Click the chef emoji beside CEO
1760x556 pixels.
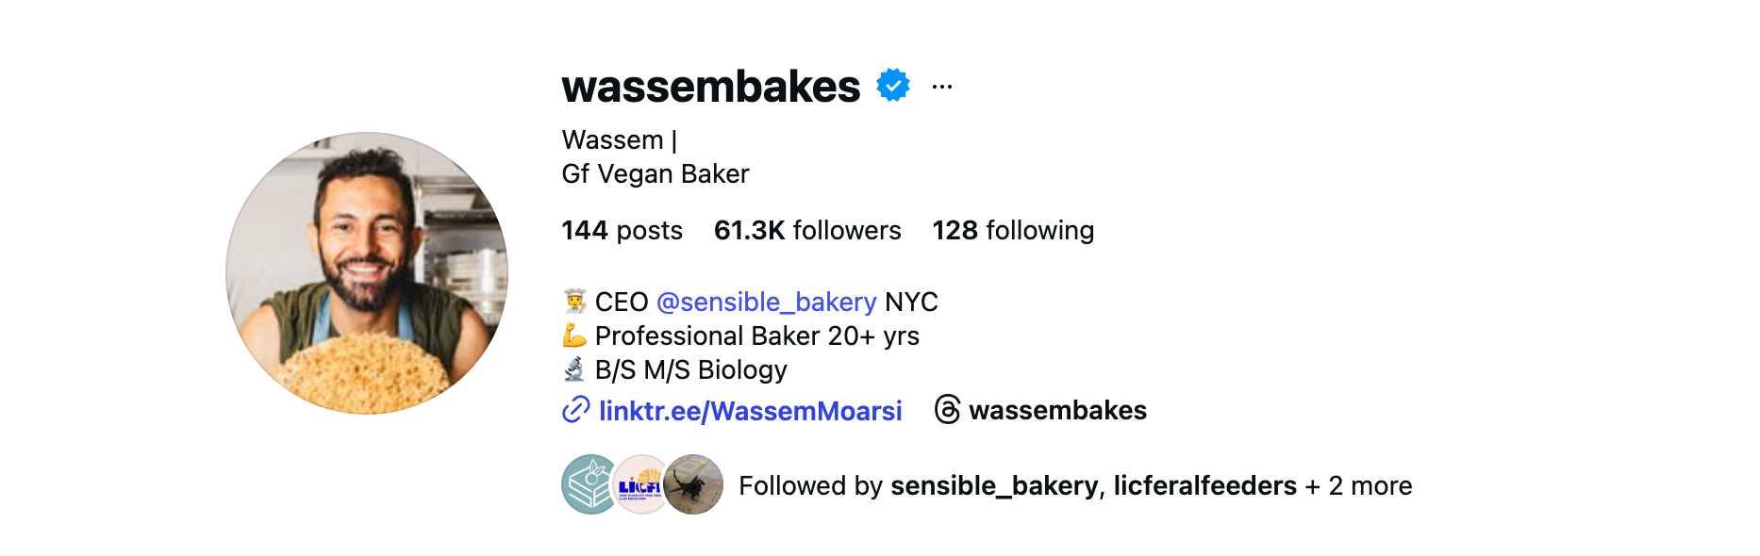pos(574,302)
